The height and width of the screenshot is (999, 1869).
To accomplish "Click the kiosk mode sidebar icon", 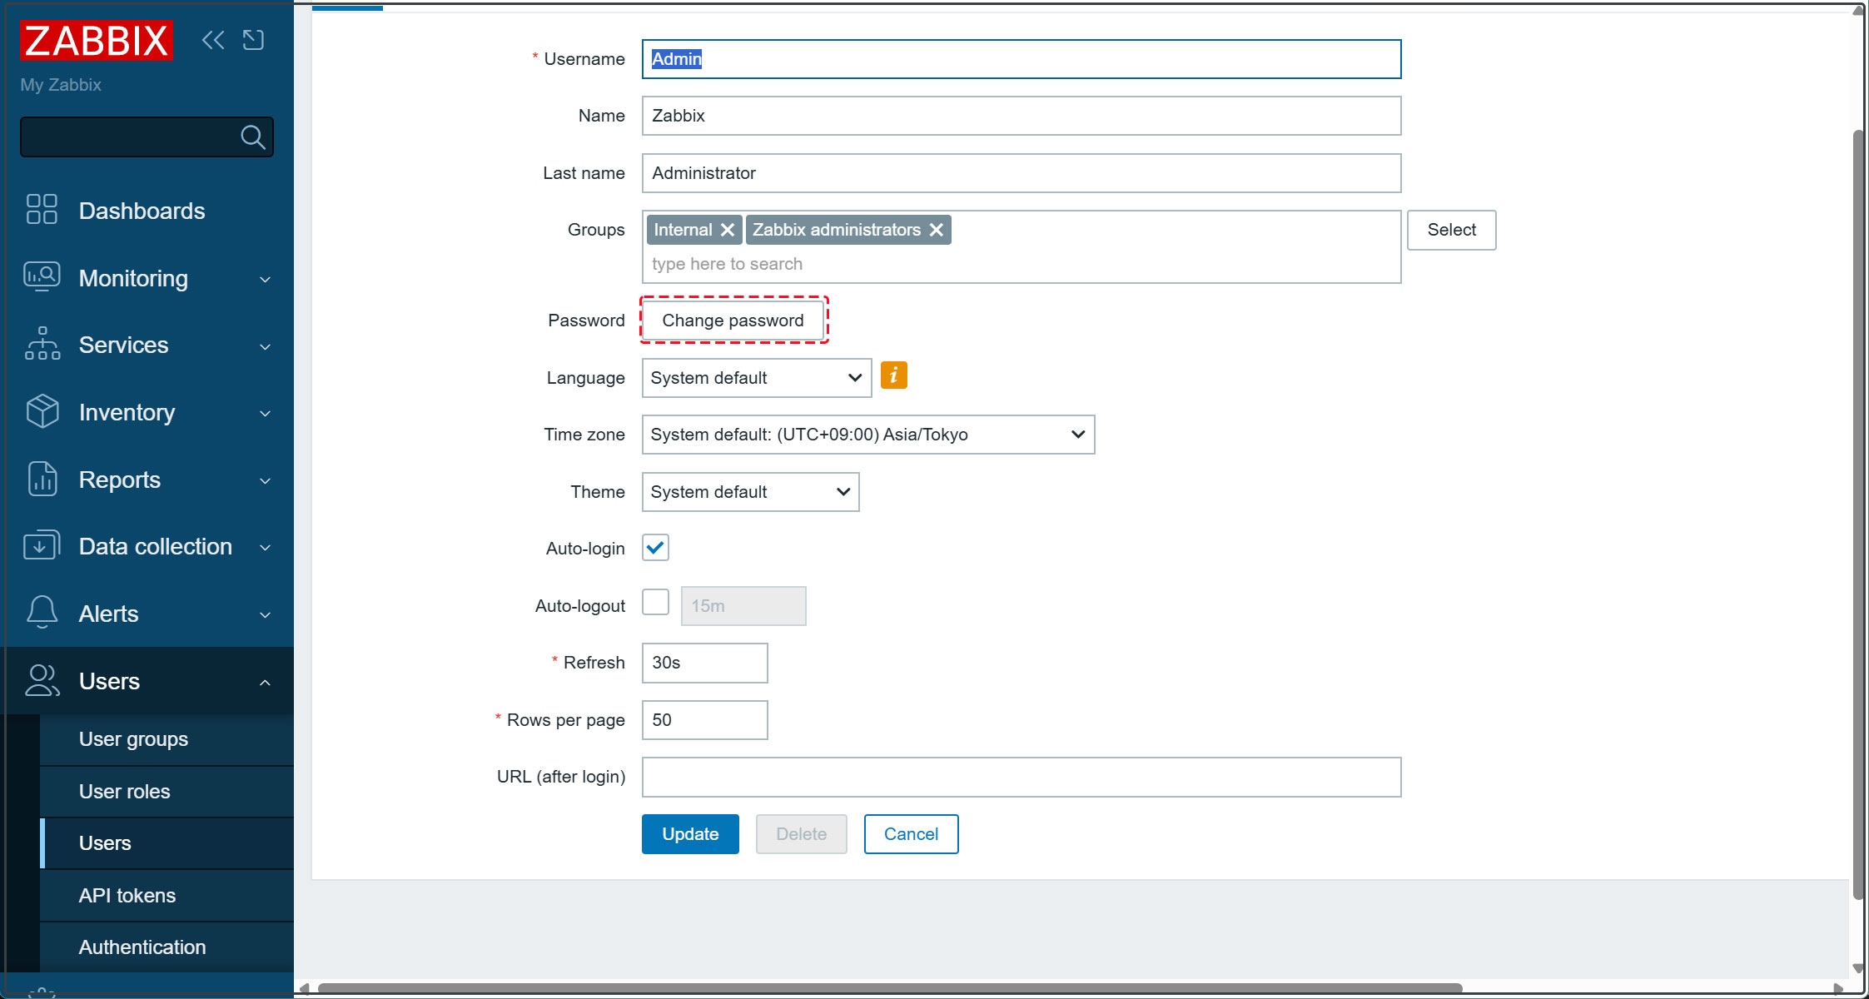I will 253,40.
